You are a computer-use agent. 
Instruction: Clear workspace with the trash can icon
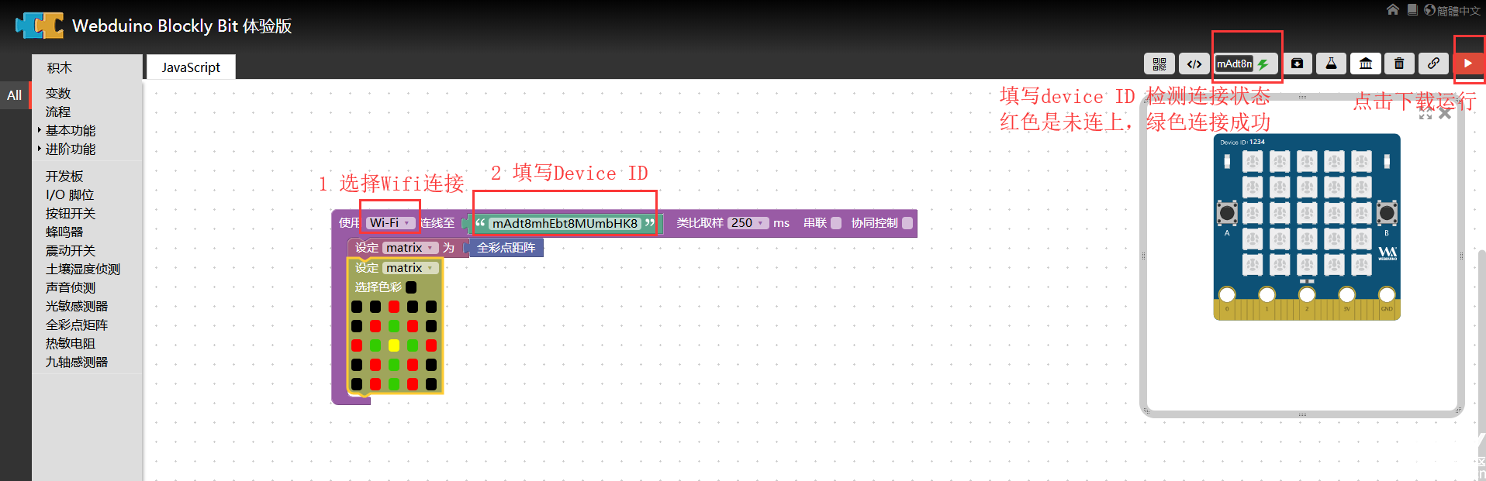point(1399,64)
